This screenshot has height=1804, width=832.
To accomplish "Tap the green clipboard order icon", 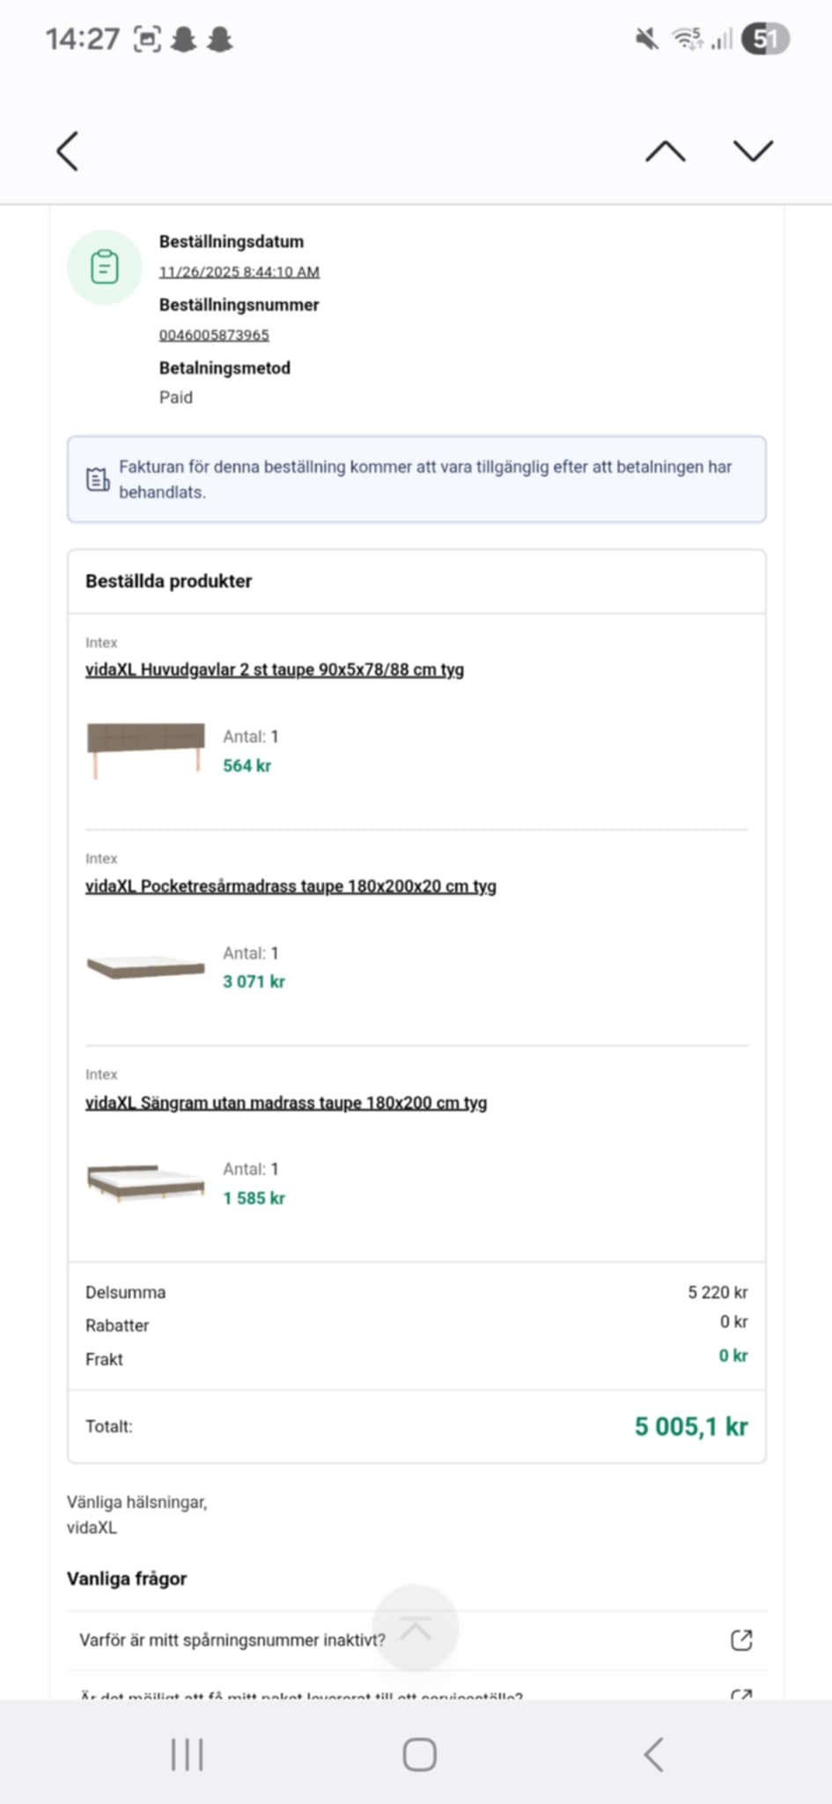I will (x=103, y=265).
